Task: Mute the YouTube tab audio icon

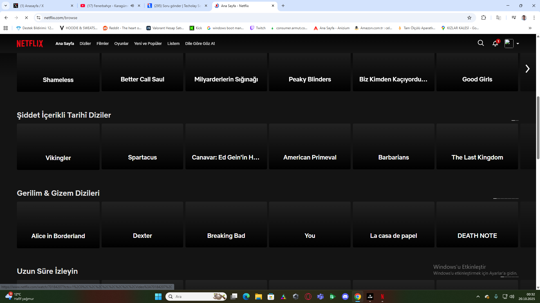Action: pyautogui.click(x=132, y=6)
